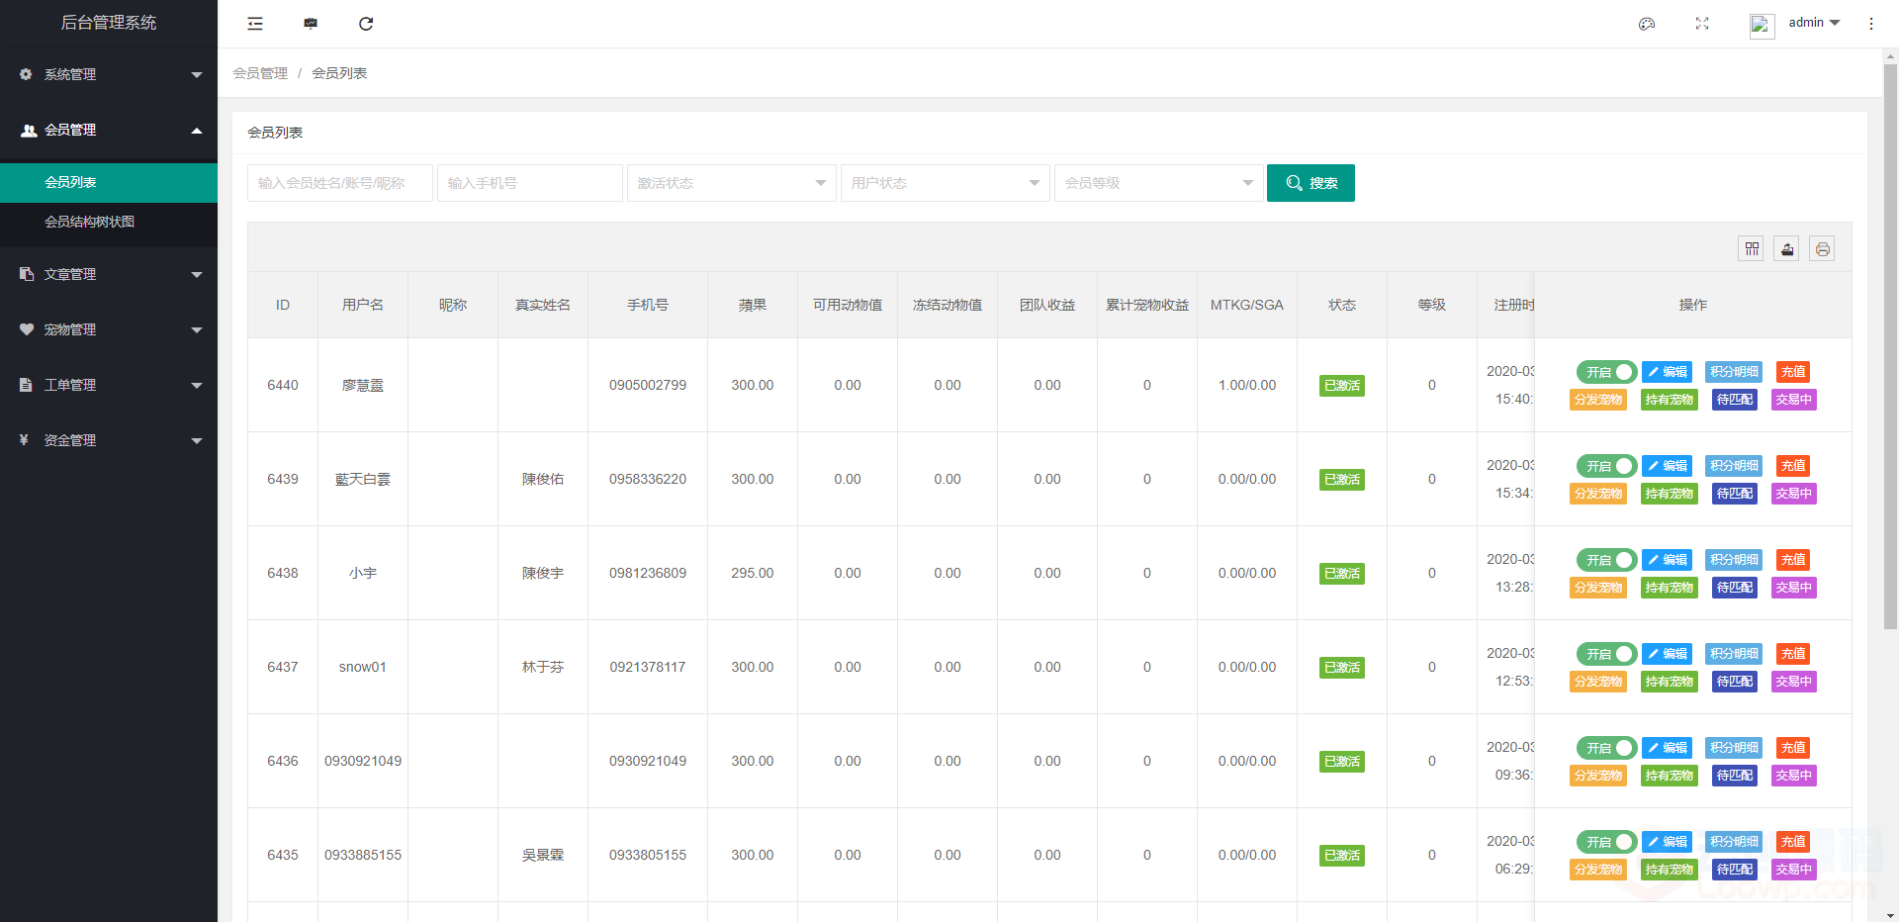Click the 后台管理系统 title logo
Image resolution: width=1899 pixels, height=922 pixels.
pyautogui.click(x=109, y=23)
